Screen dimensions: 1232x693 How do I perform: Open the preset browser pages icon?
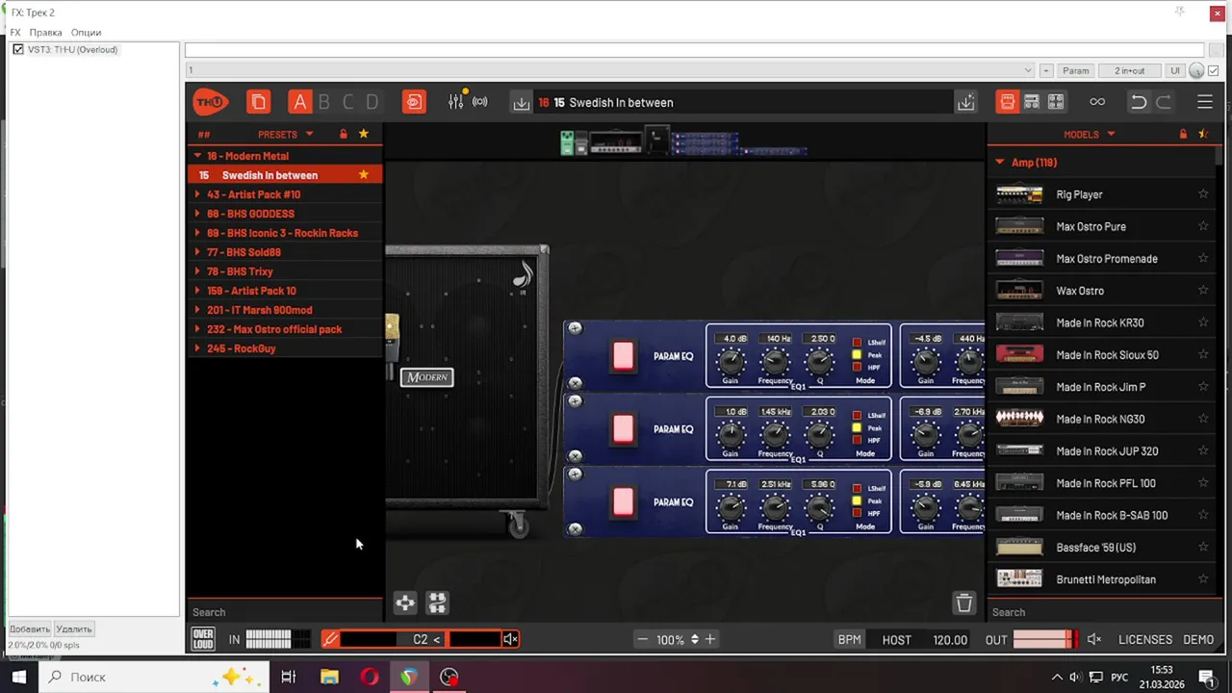pyautogui.click(x=258, y=102)
